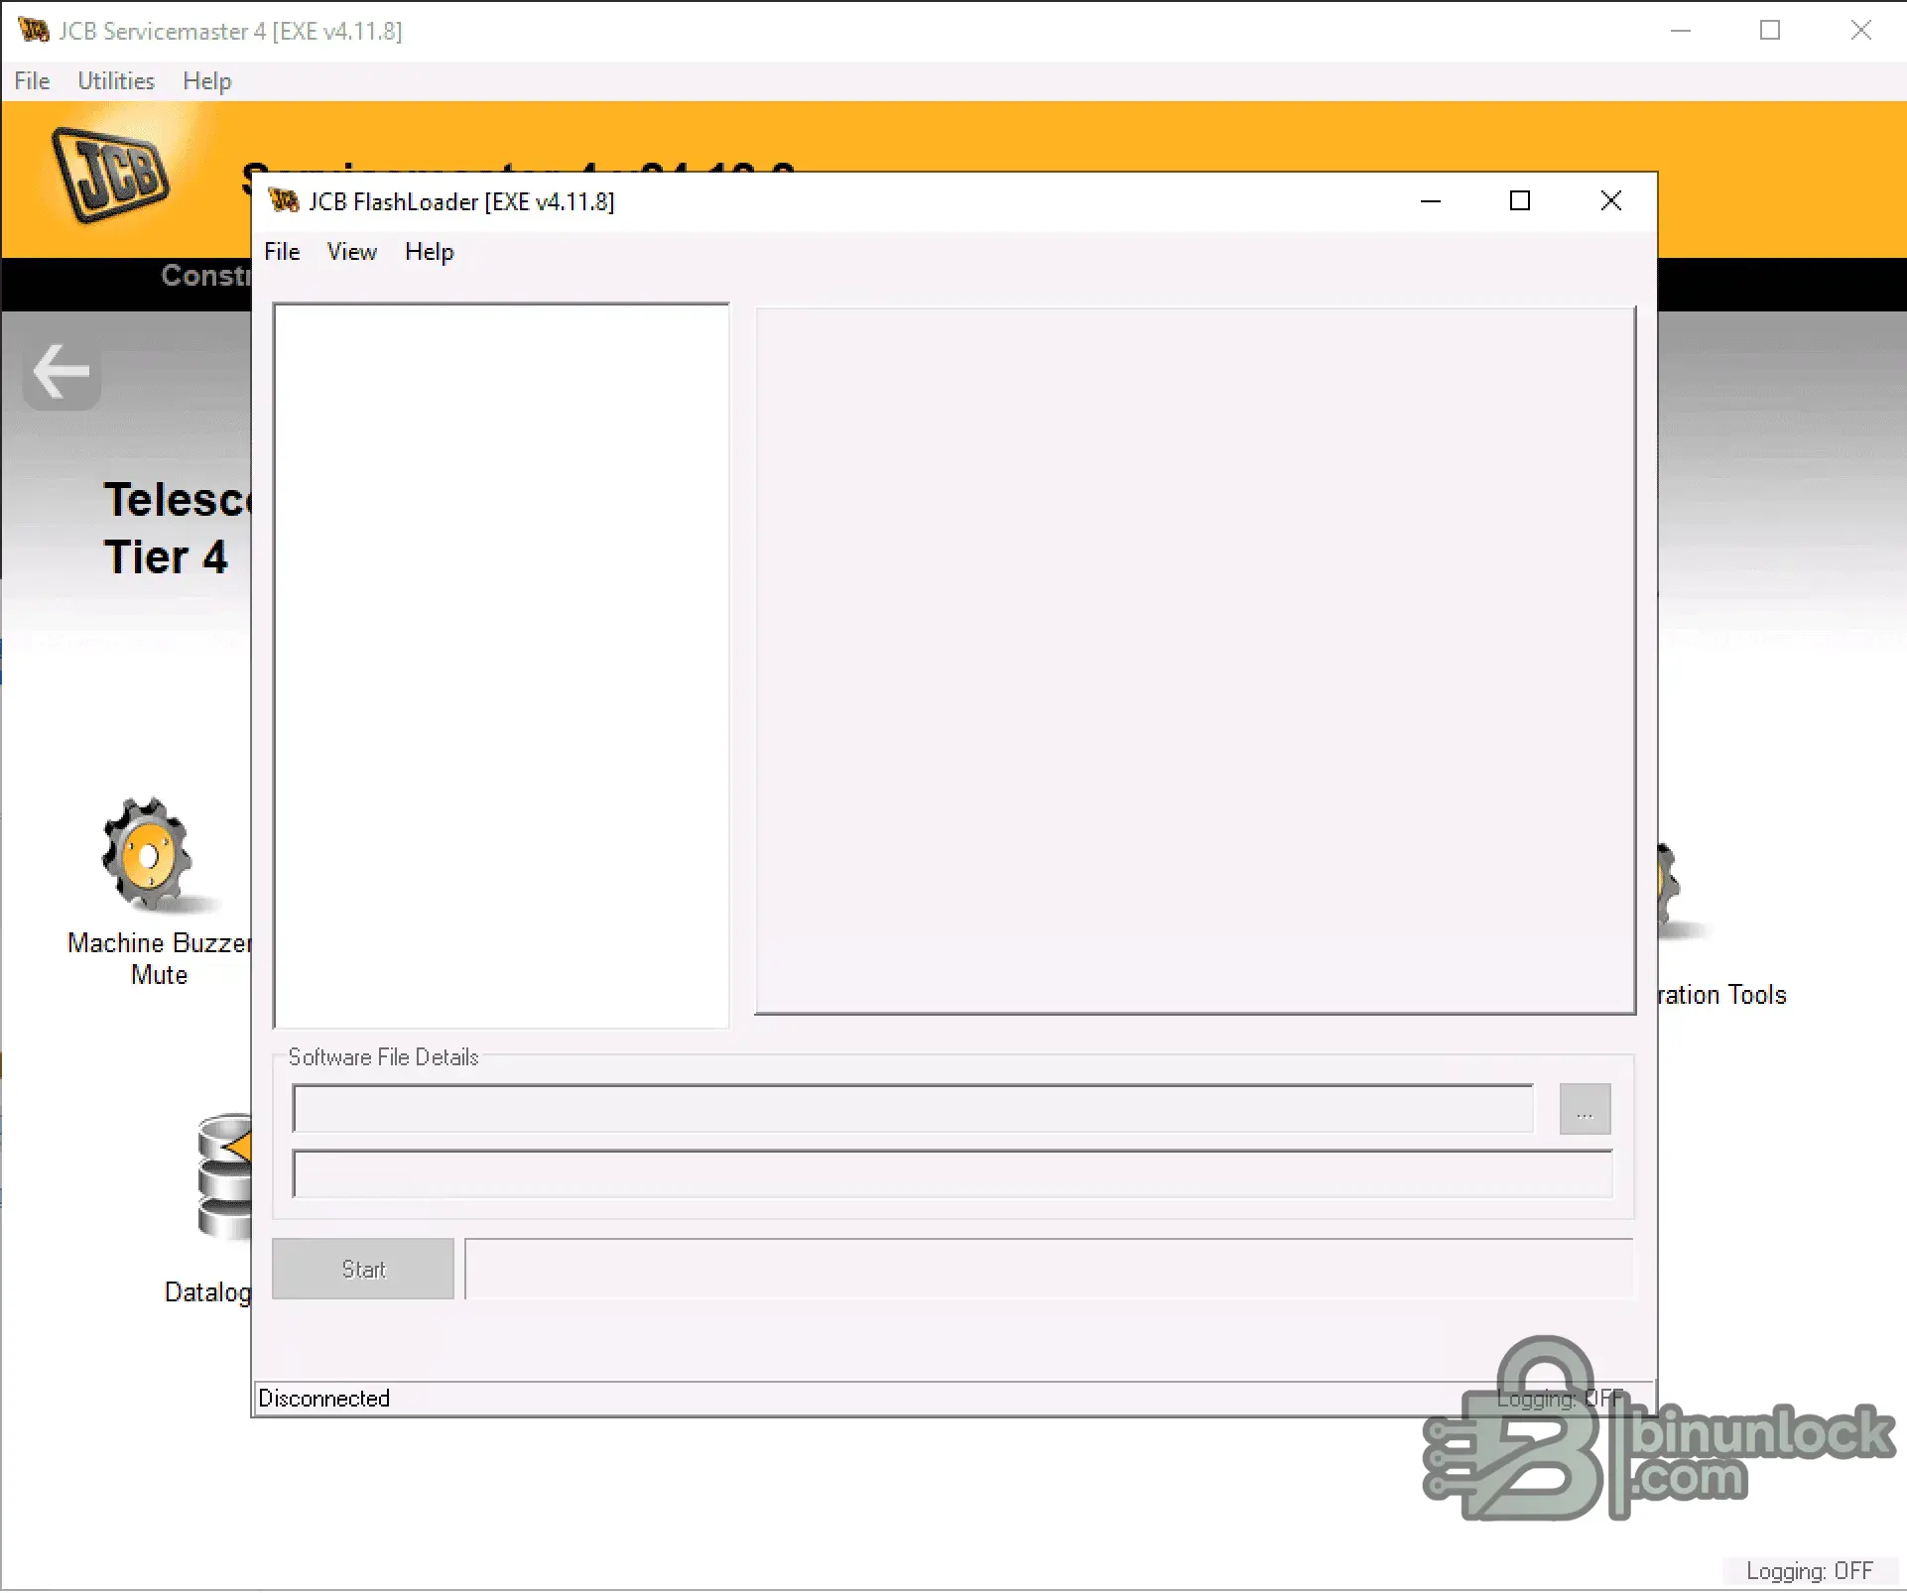Viewport: 1907px width, 1593px height.
Task: Click the back arrow in Servicemaster
Action: (x=62, y=373)
